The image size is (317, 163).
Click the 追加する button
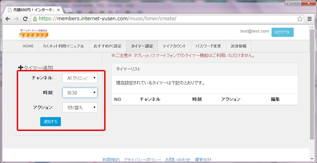coord(51,122)
